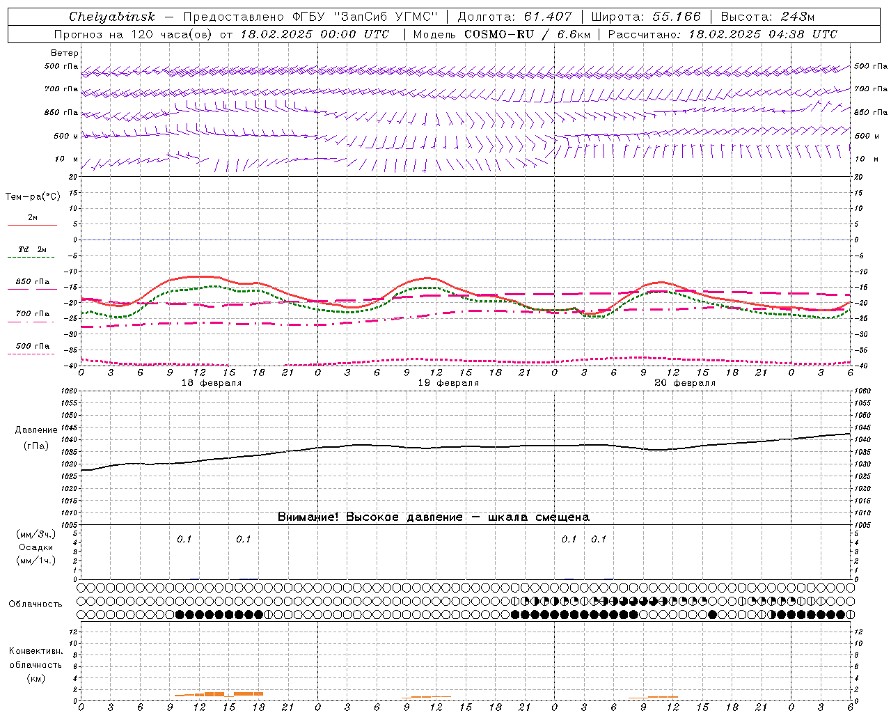This screenshot has height=713, width=891.
Task: Click the thin orange convective bar on 19 февраля
Action: coord(426,697)
